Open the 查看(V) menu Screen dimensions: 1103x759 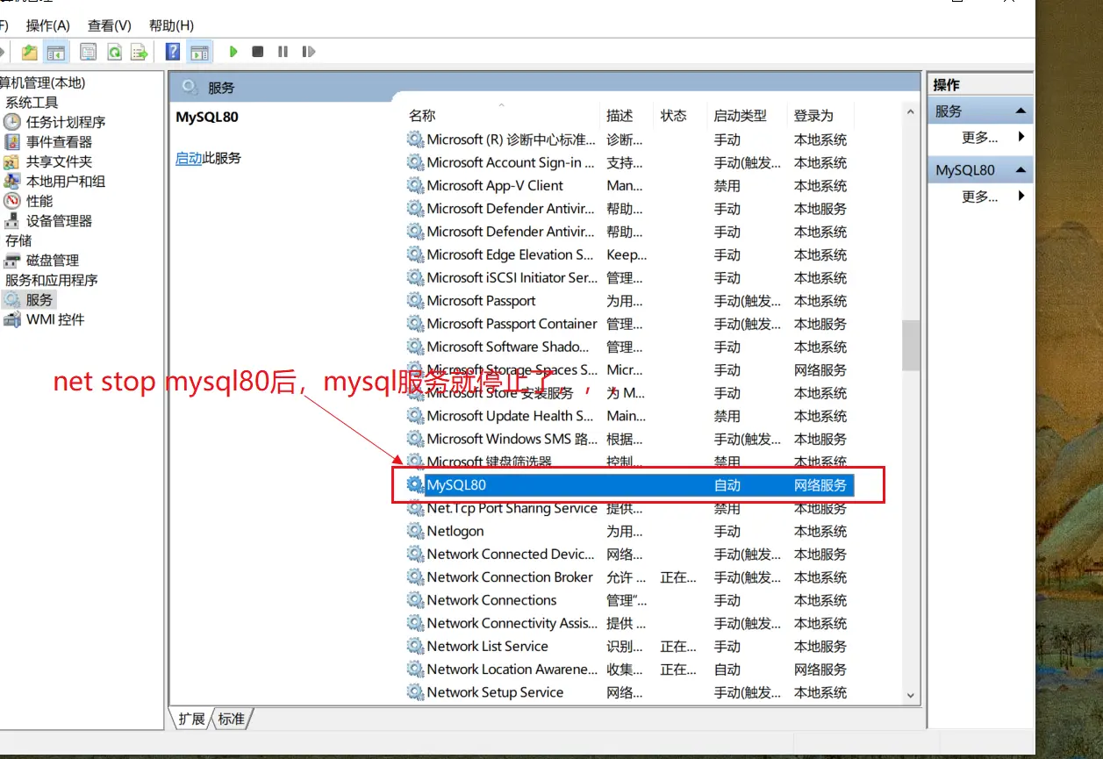[110, 25]
